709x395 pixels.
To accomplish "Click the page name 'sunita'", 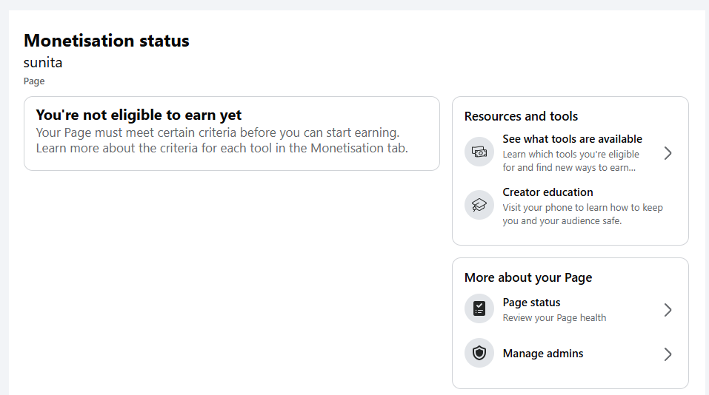I will pos(43,63).
